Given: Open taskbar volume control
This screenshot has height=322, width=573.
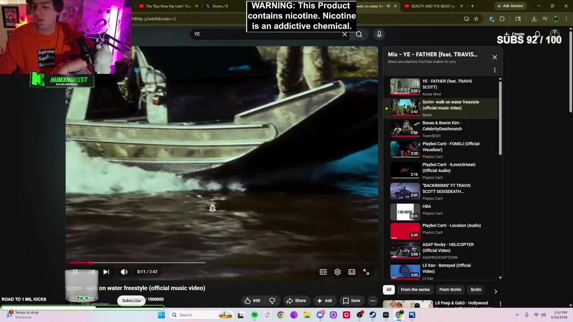Looking at the screenshot, I should pyautogui.click(x=544, y=315).
